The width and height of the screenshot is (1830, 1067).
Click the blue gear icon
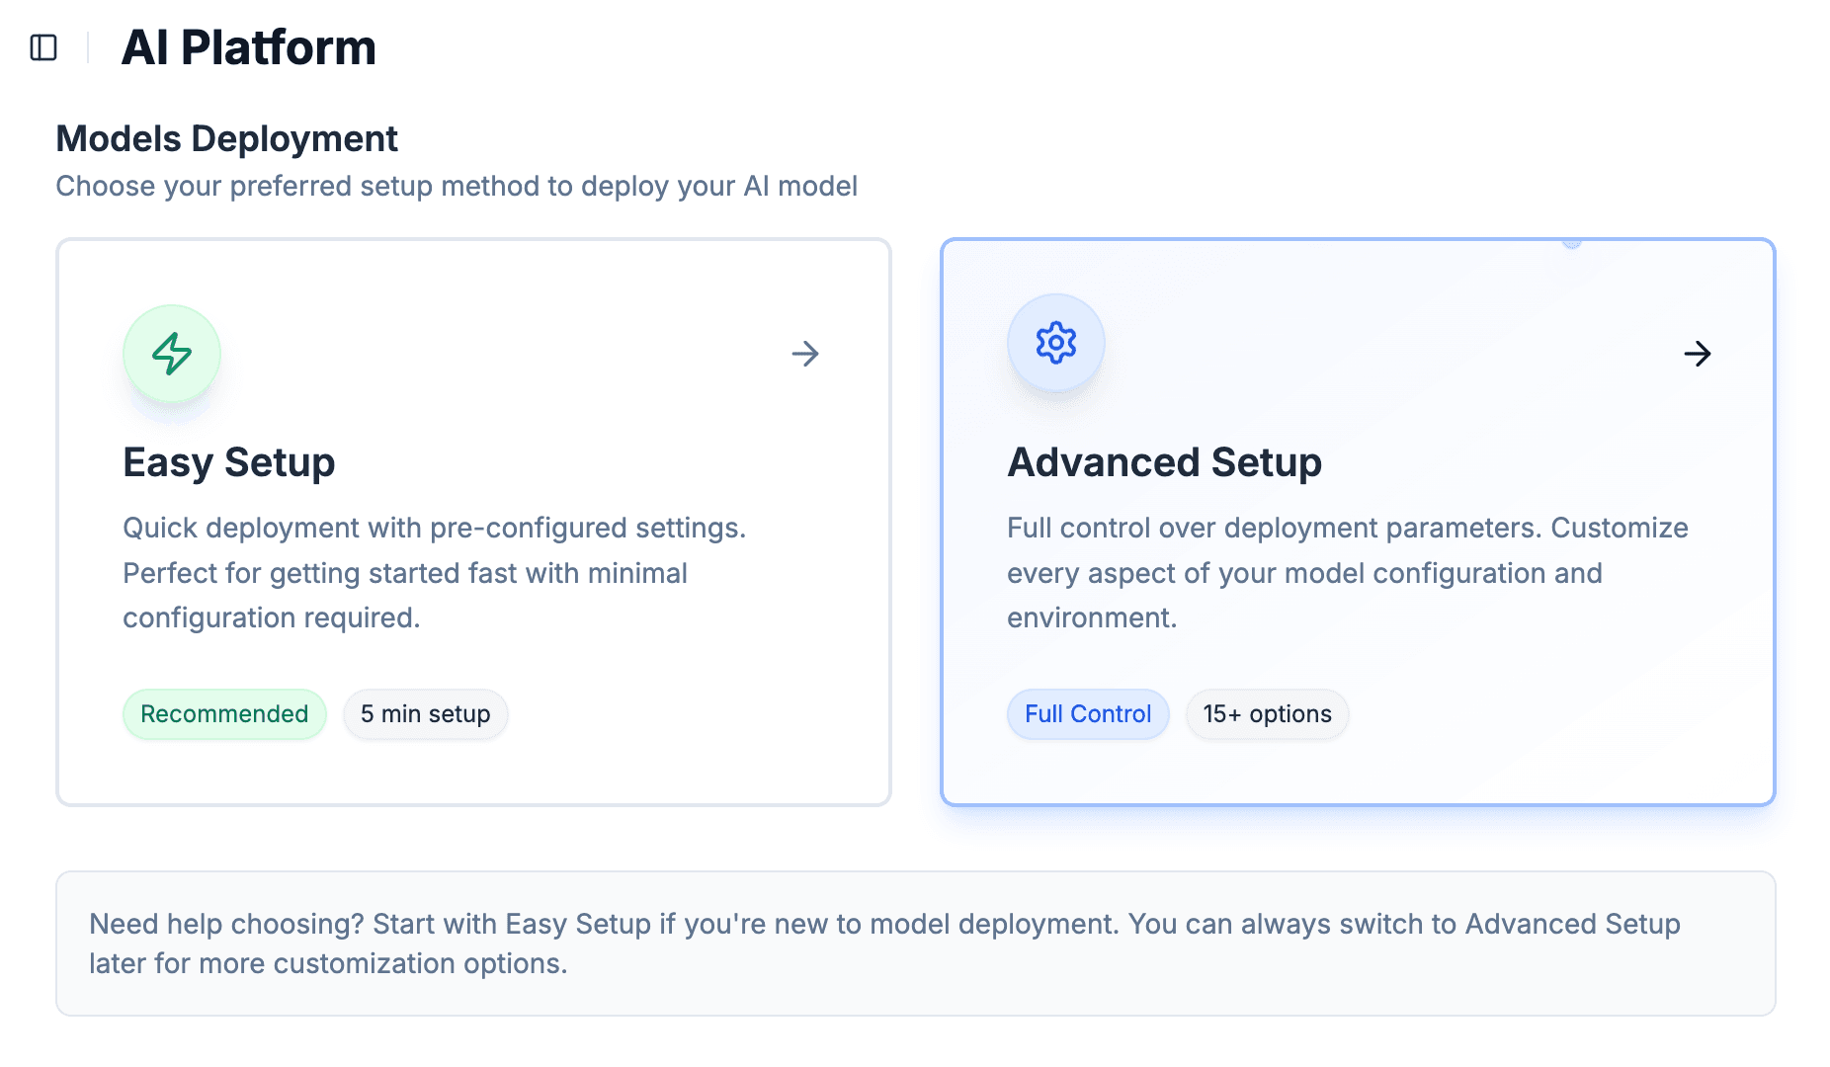point(1055,343)
